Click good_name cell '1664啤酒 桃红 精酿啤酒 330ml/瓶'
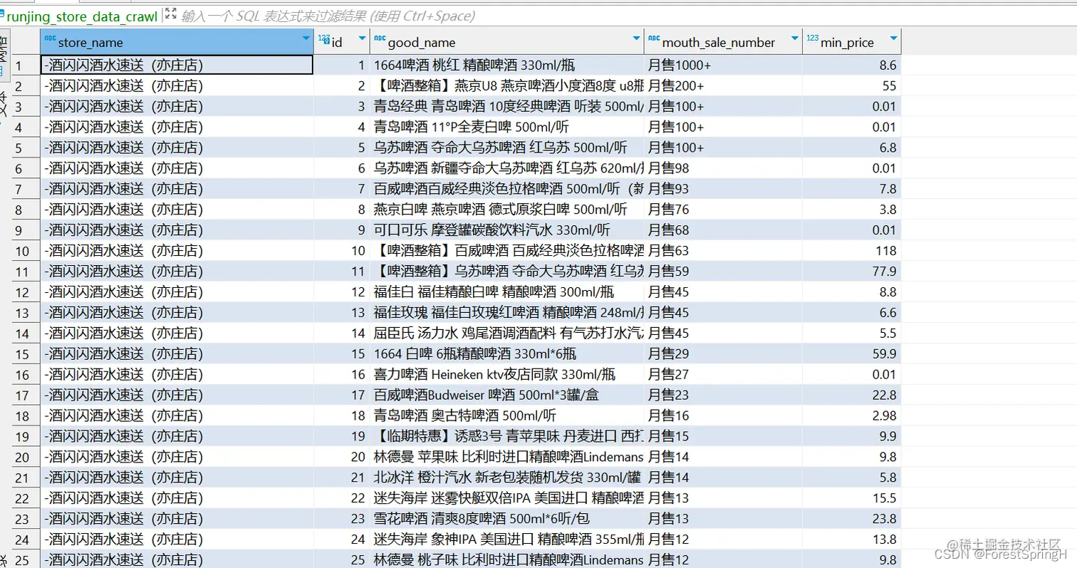 507,66
